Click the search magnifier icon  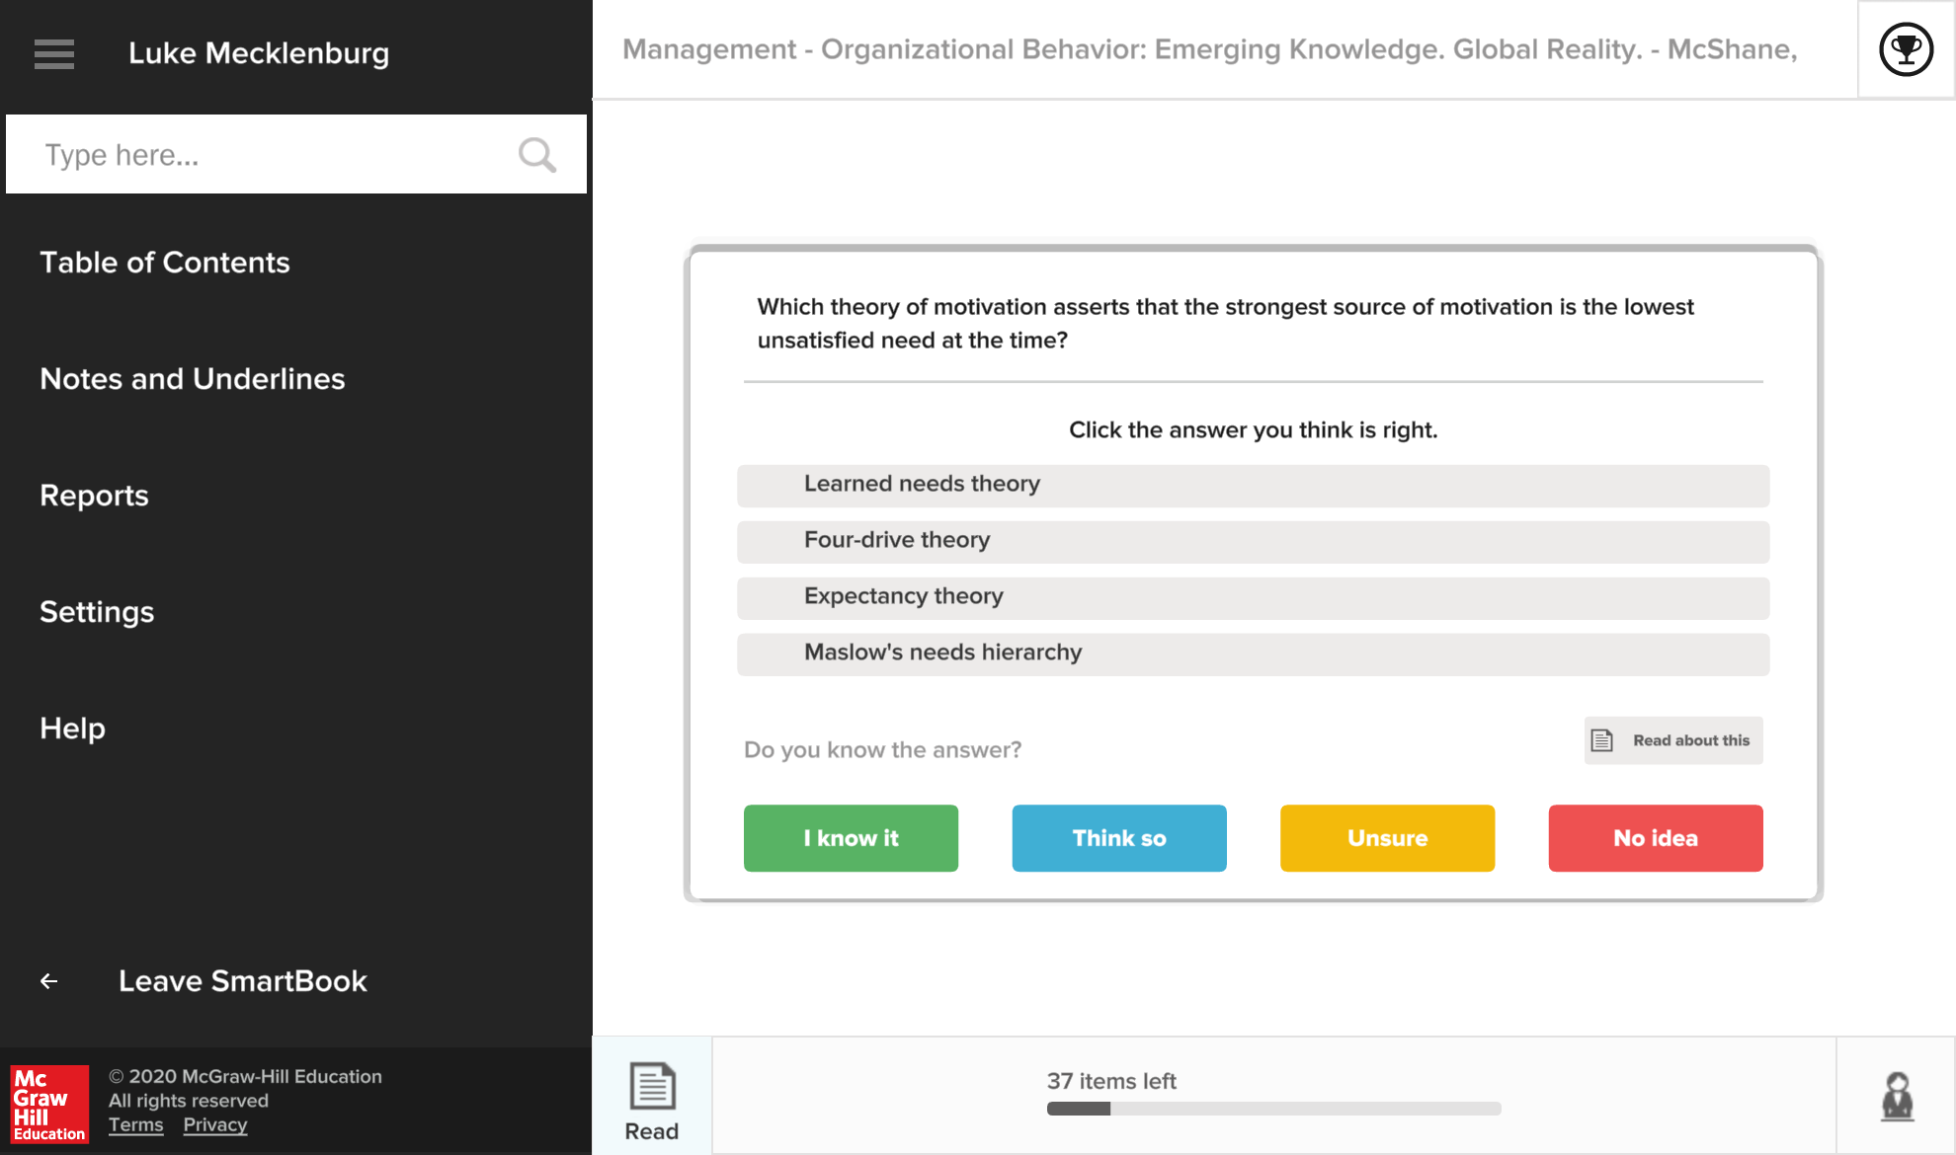coord(537,155)
